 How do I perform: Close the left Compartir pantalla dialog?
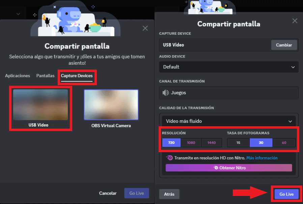pos(145,28)
